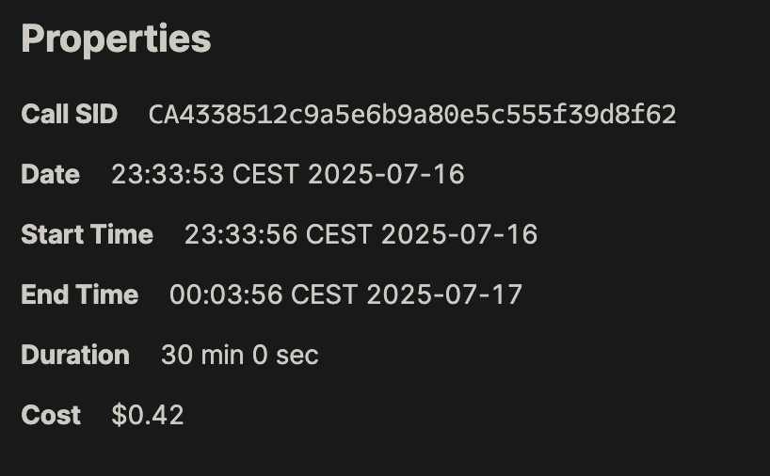Viewport: 770px width, 476px height.
Task: Select the Call SID label
Action: tap(70, 114)
